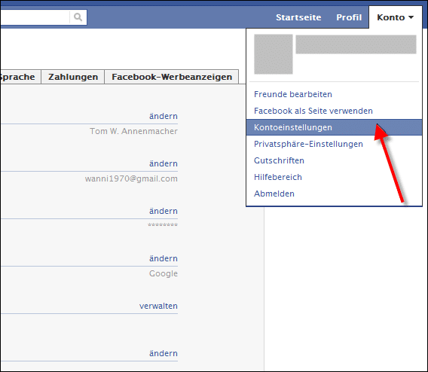Click ändern above Google
This screenshot has height=372, width=428.
click(164, 258)
